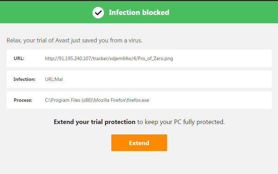Screen dimensions: 278x174
Task: Click the "URL:" field label
Action: [19, 58]
